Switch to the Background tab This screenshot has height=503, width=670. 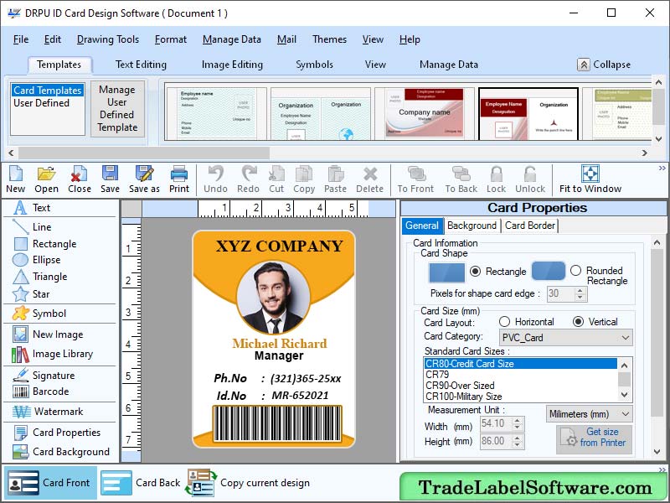click(472, 226)
